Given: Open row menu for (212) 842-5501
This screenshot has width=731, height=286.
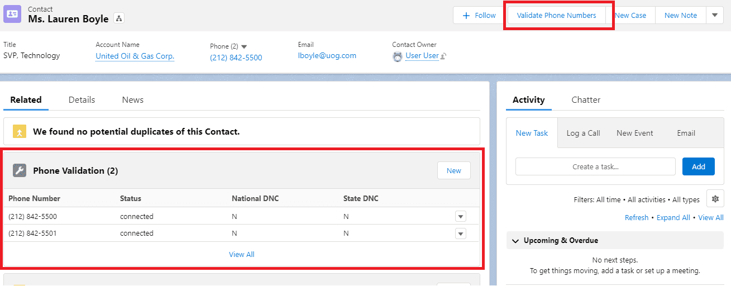Looking at the screenshot, I should point(460,233).
